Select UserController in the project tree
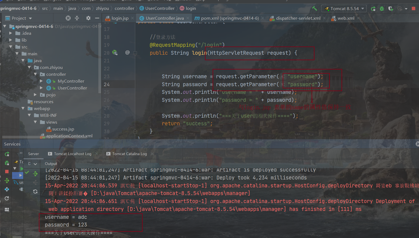 [72, 88]
